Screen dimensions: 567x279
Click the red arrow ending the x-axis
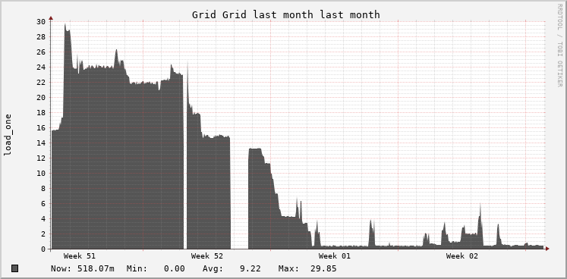pos(547,249)
